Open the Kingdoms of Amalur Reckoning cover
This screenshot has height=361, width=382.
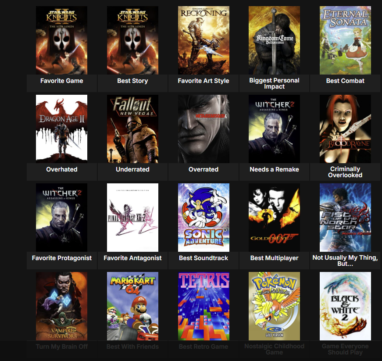coord(203,40)
